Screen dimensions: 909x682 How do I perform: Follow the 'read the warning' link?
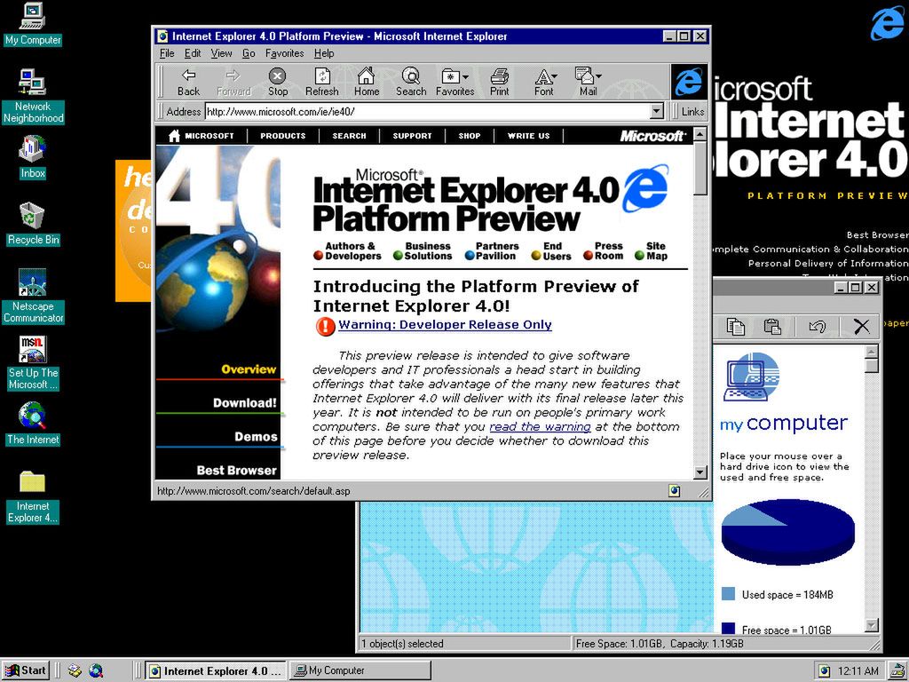pos(540,427)
